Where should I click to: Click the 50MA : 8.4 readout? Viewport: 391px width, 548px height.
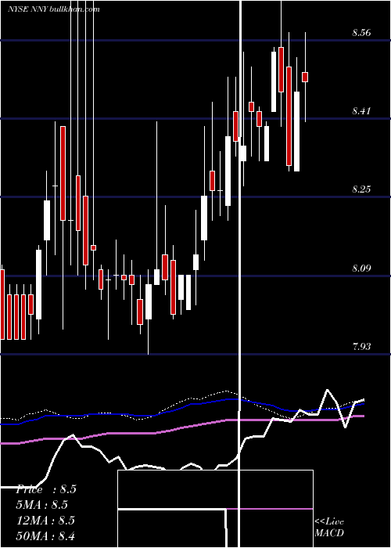(x=46, y=535)
